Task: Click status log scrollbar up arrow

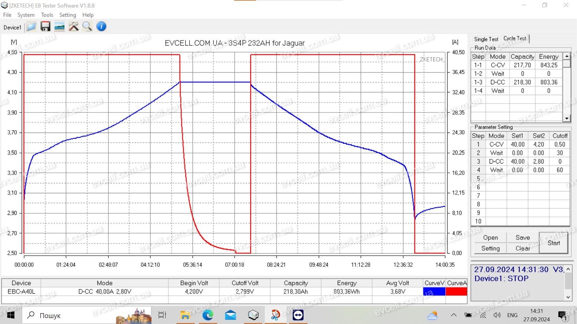Action: tap(568, 269)
